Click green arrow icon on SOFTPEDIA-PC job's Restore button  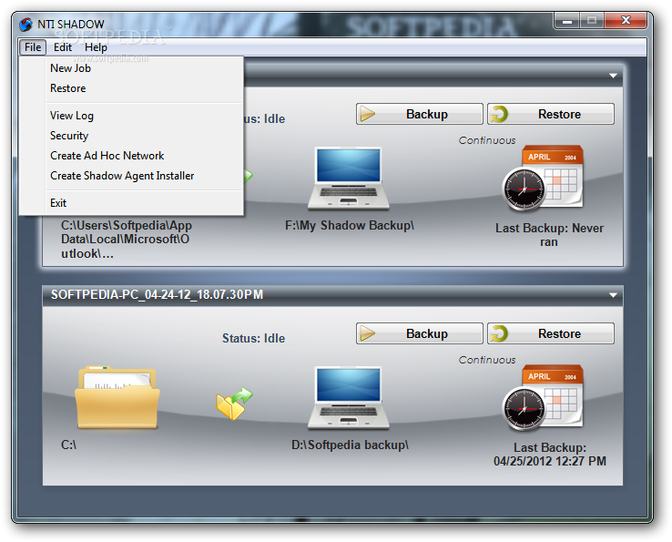point(499,333)
